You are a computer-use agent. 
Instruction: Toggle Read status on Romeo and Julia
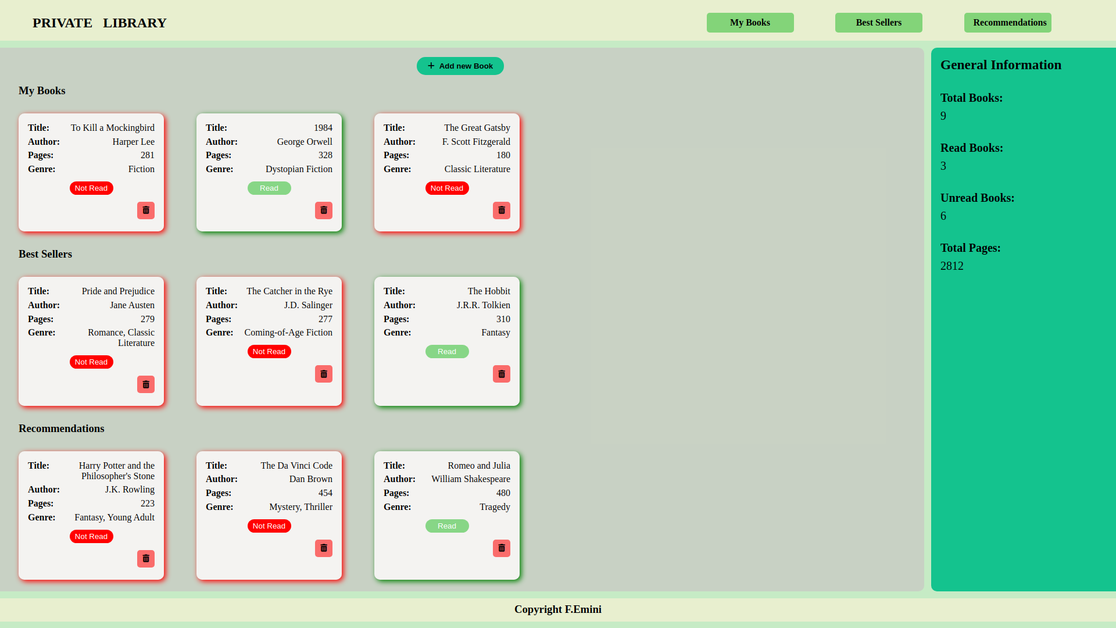pos(447,526)
